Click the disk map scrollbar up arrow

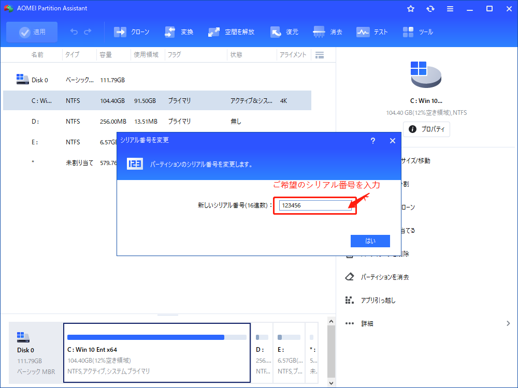(x=332, y=321)
